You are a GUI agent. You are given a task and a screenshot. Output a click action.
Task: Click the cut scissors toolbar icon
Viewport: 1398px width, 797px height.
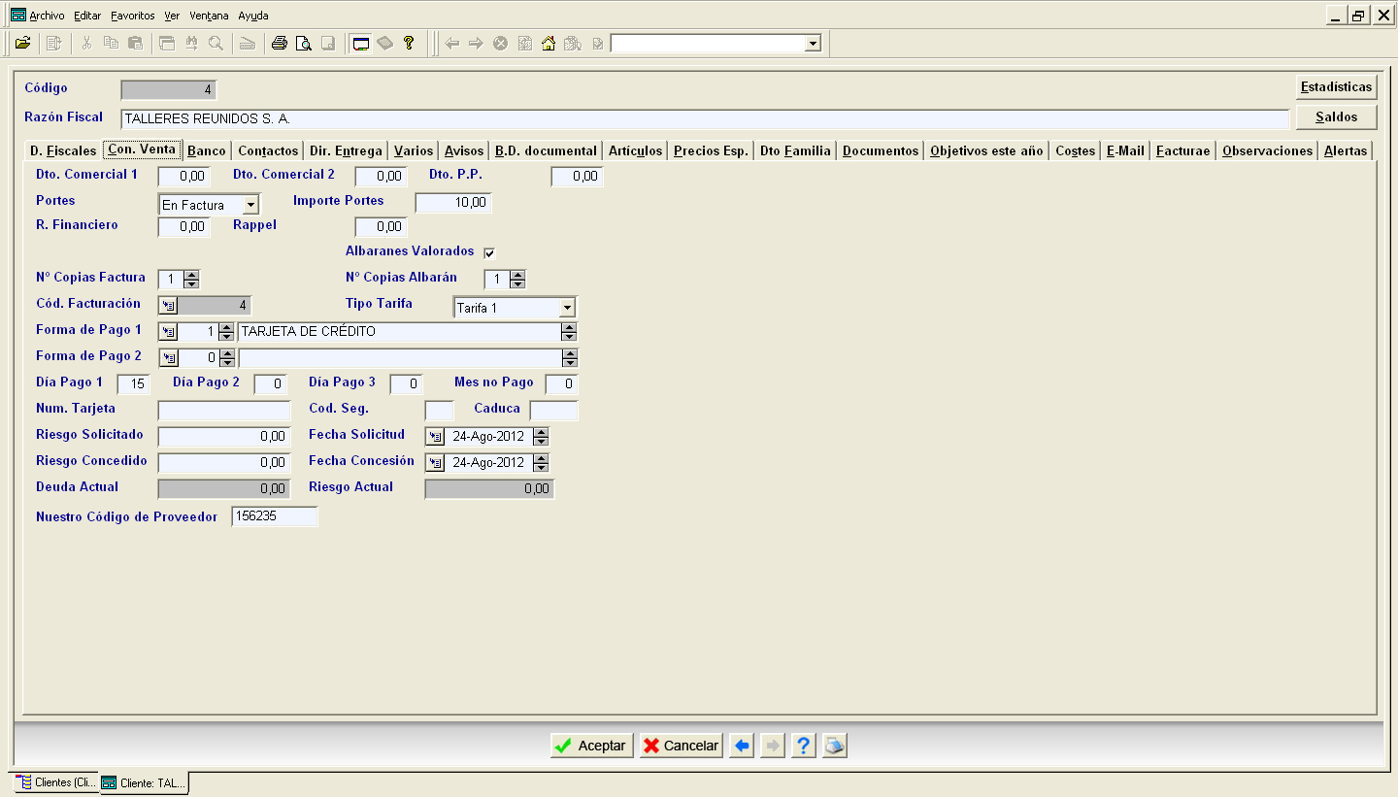[x=86, y=43]
